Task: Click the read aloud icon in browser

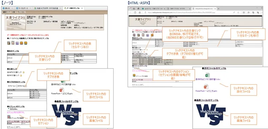Action: click(234, 13)
